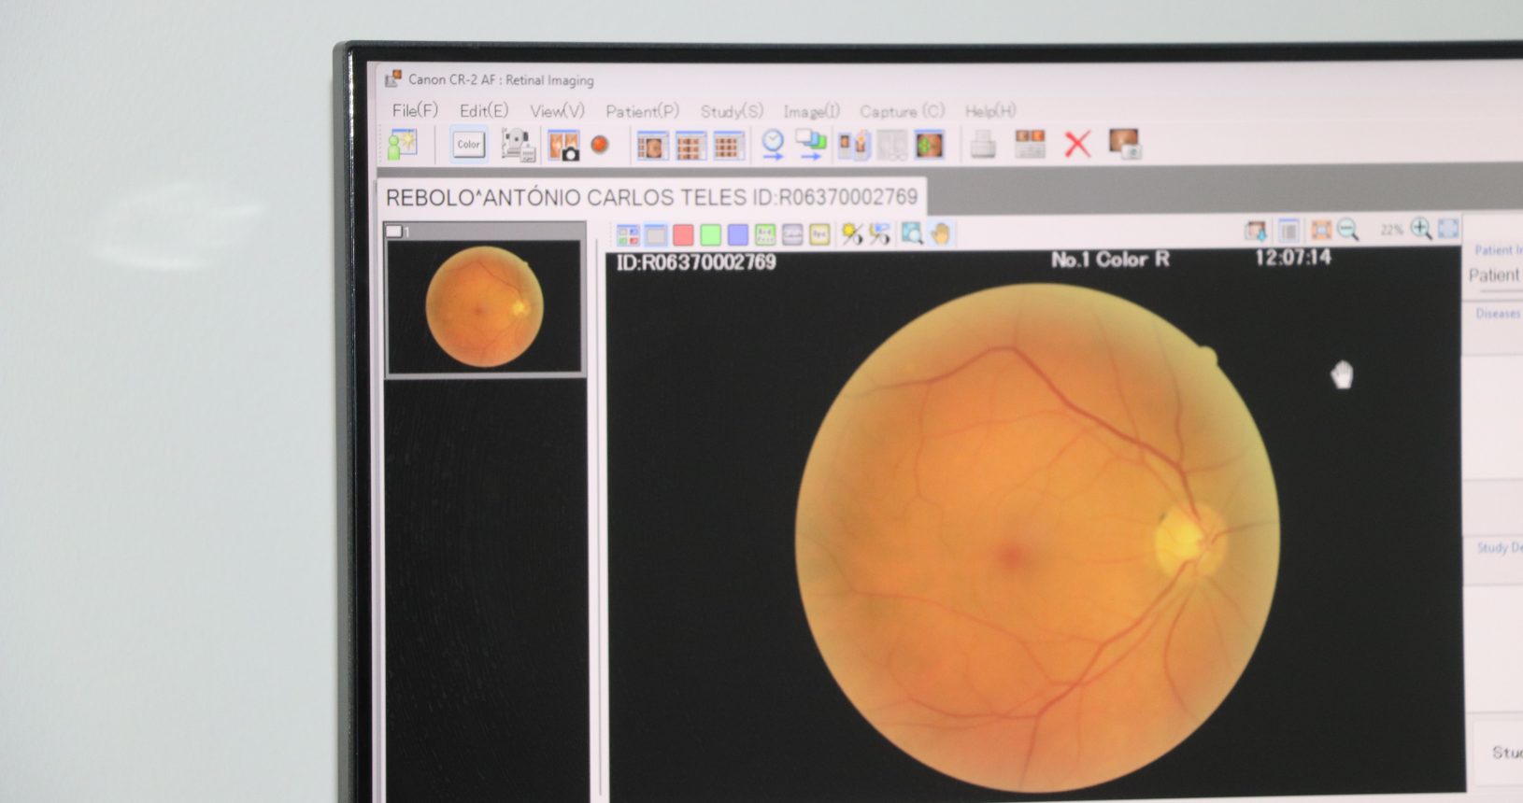Open the Patient(P) menu
The width and height of the screenshot is (1523, 803).
pyautogui.click(x=642, y=111)
